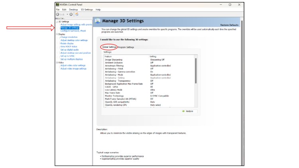Click the Restore Defaults link
Image resolution: width=299 pixels, height=168 pixels.
[x=229, y=25]
